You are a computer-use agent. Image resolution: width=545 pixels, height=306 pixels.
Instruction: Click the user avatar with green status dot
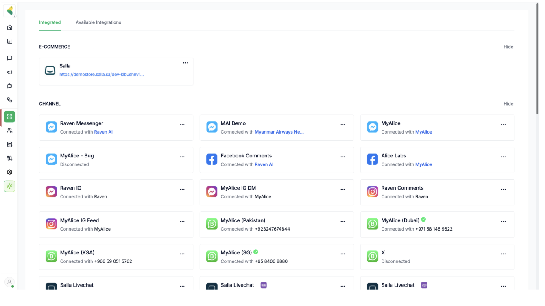10,282
